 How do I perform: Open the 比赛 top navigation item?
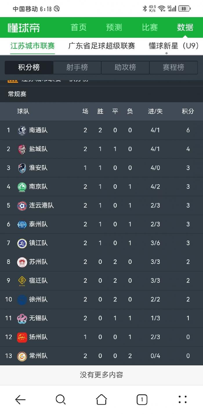click(x=150, y=28)
